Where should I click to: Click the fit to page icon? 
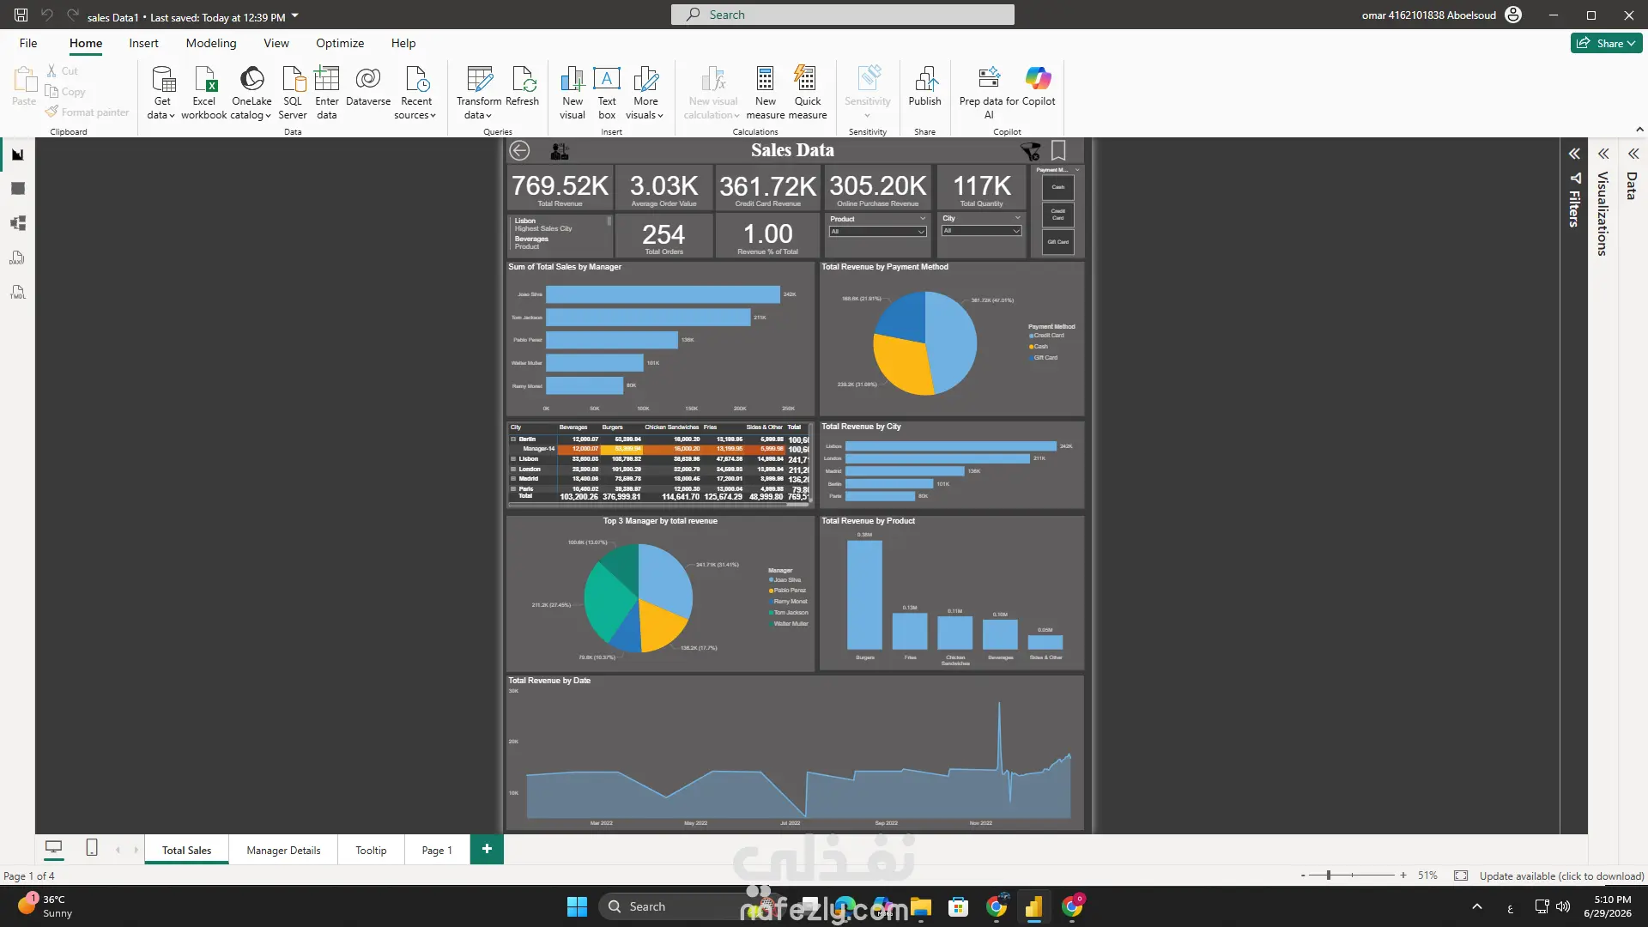click(1461, 875)
